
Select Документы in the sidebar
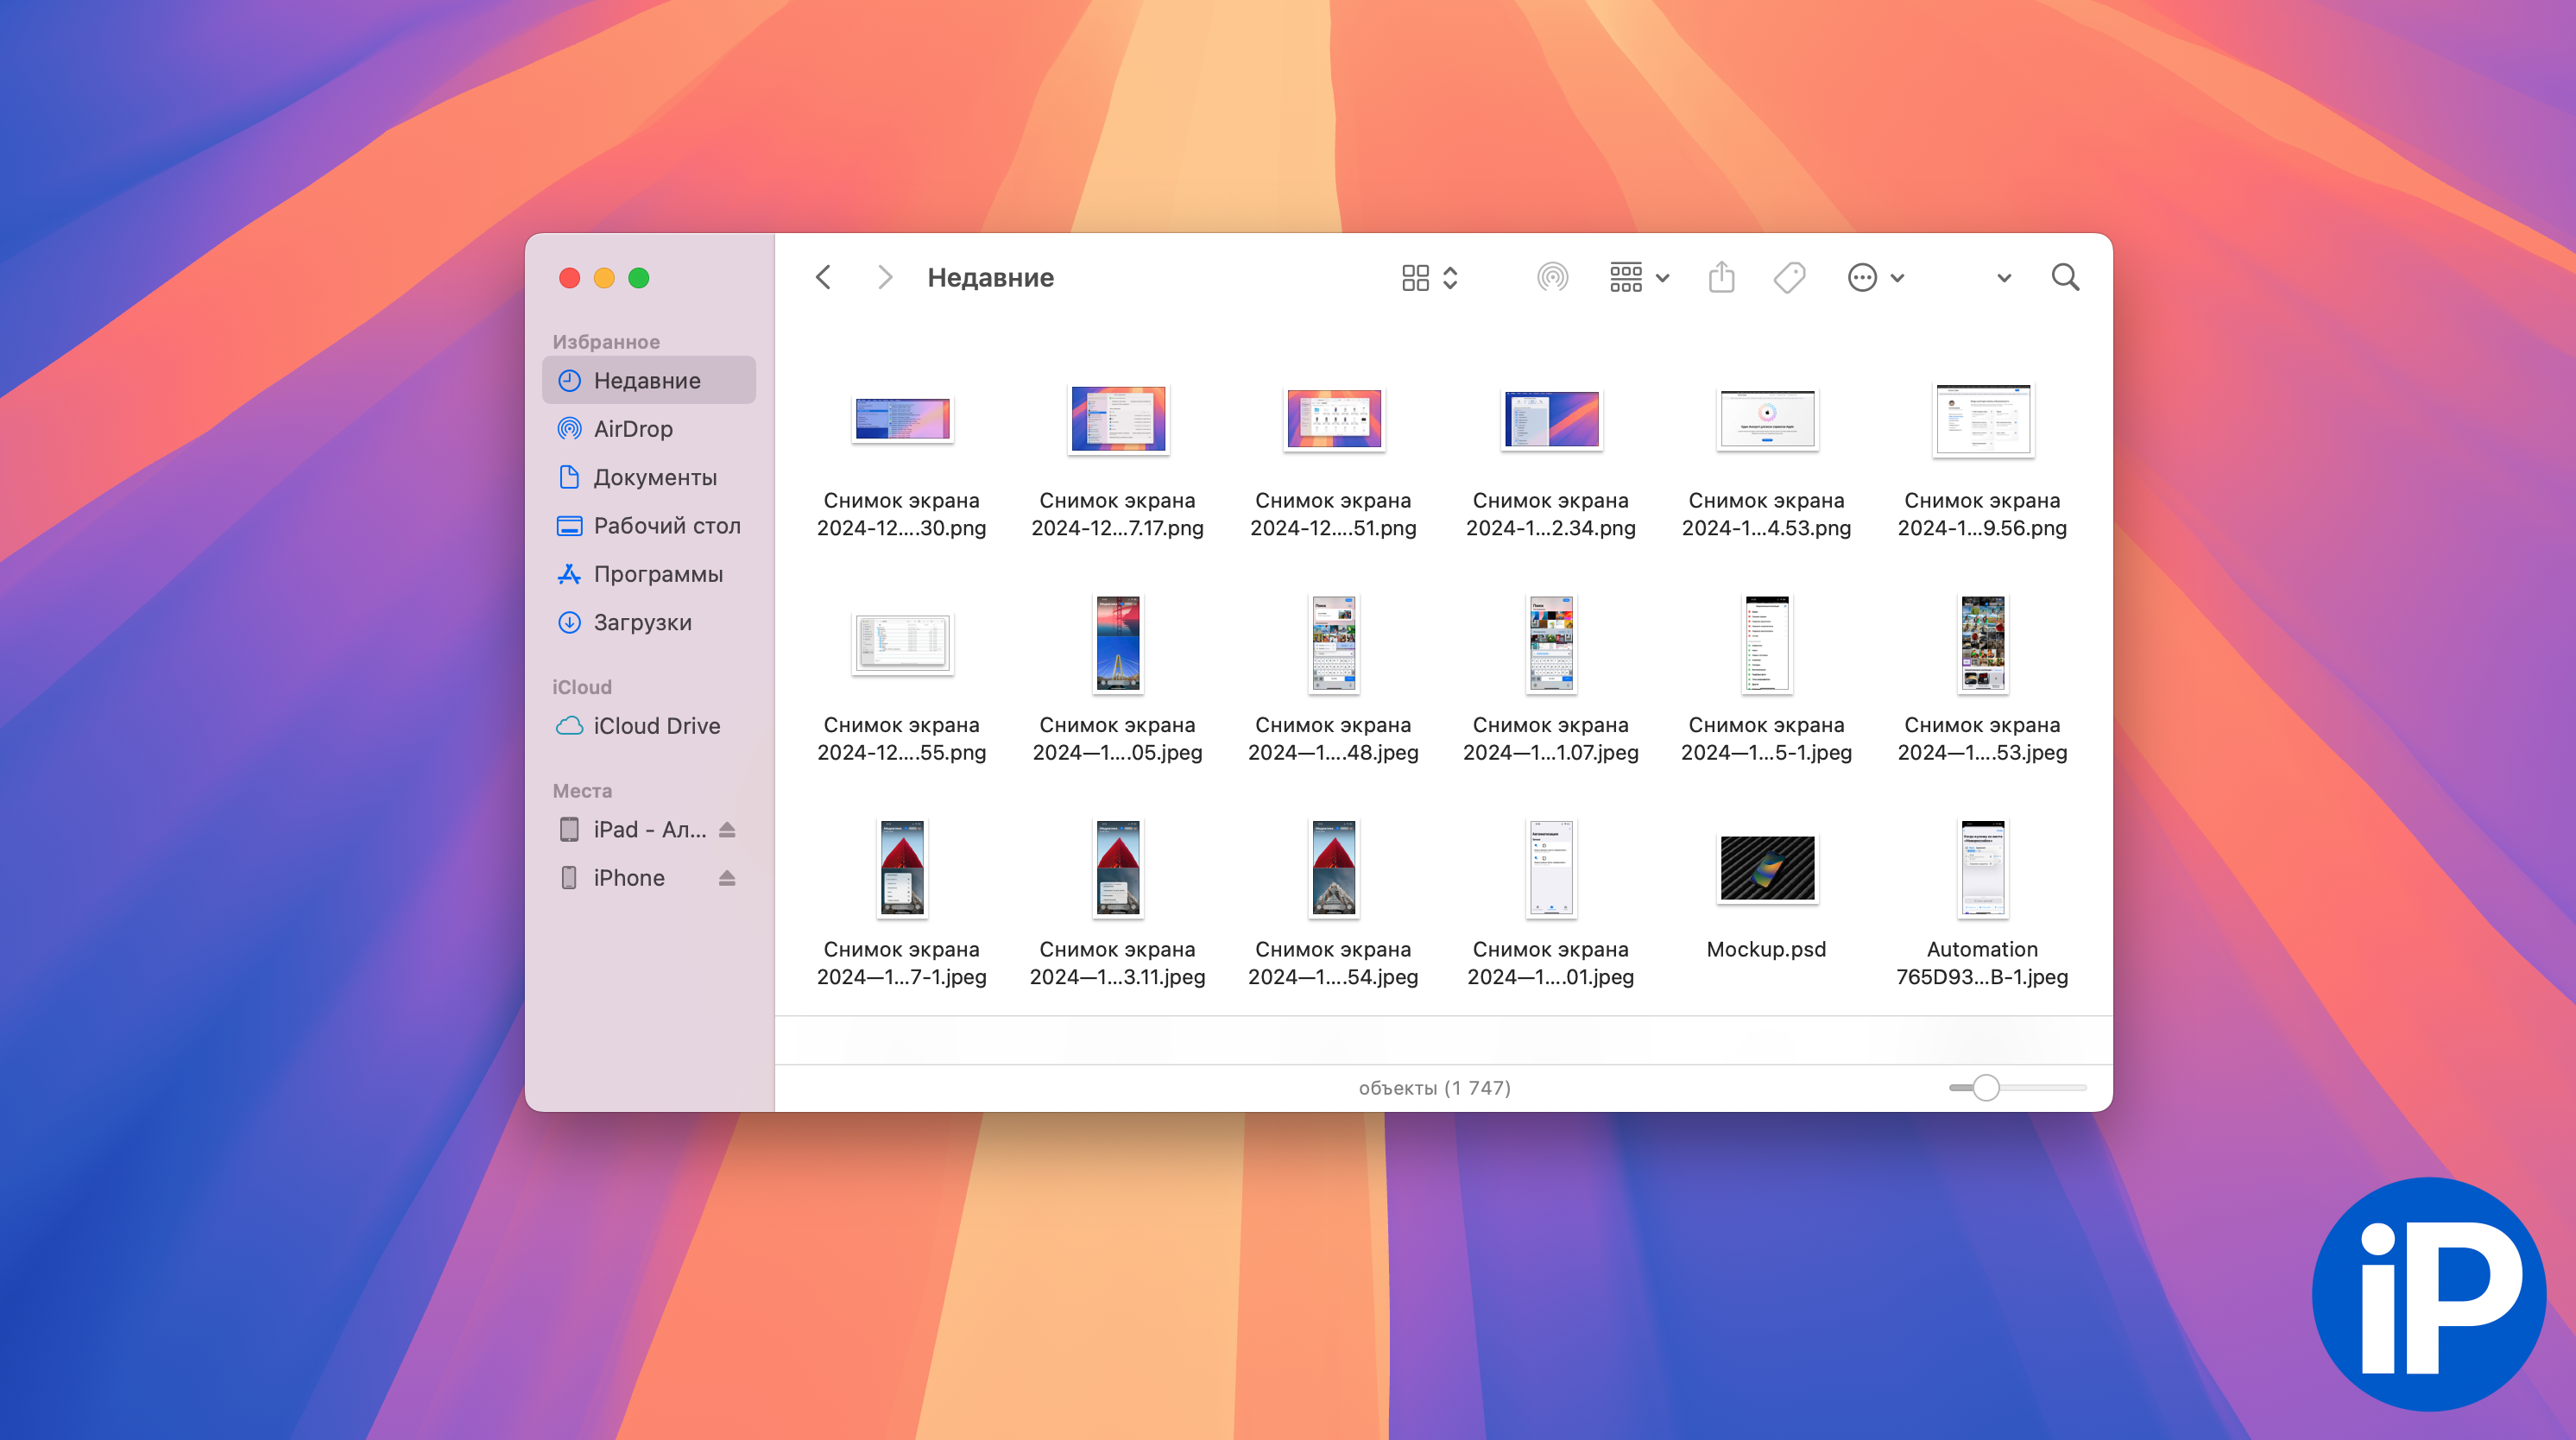click(x=654, y=477)
